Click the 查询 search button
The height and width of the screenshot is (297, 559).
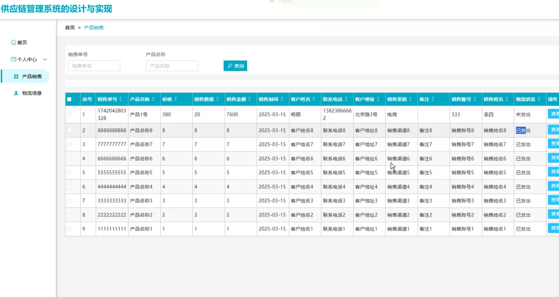[235, 66]
